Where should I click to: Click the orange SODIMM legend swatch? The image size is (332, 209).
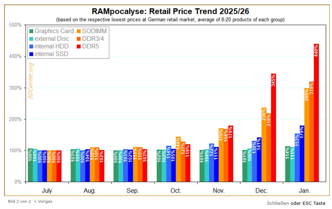(79, 31)
